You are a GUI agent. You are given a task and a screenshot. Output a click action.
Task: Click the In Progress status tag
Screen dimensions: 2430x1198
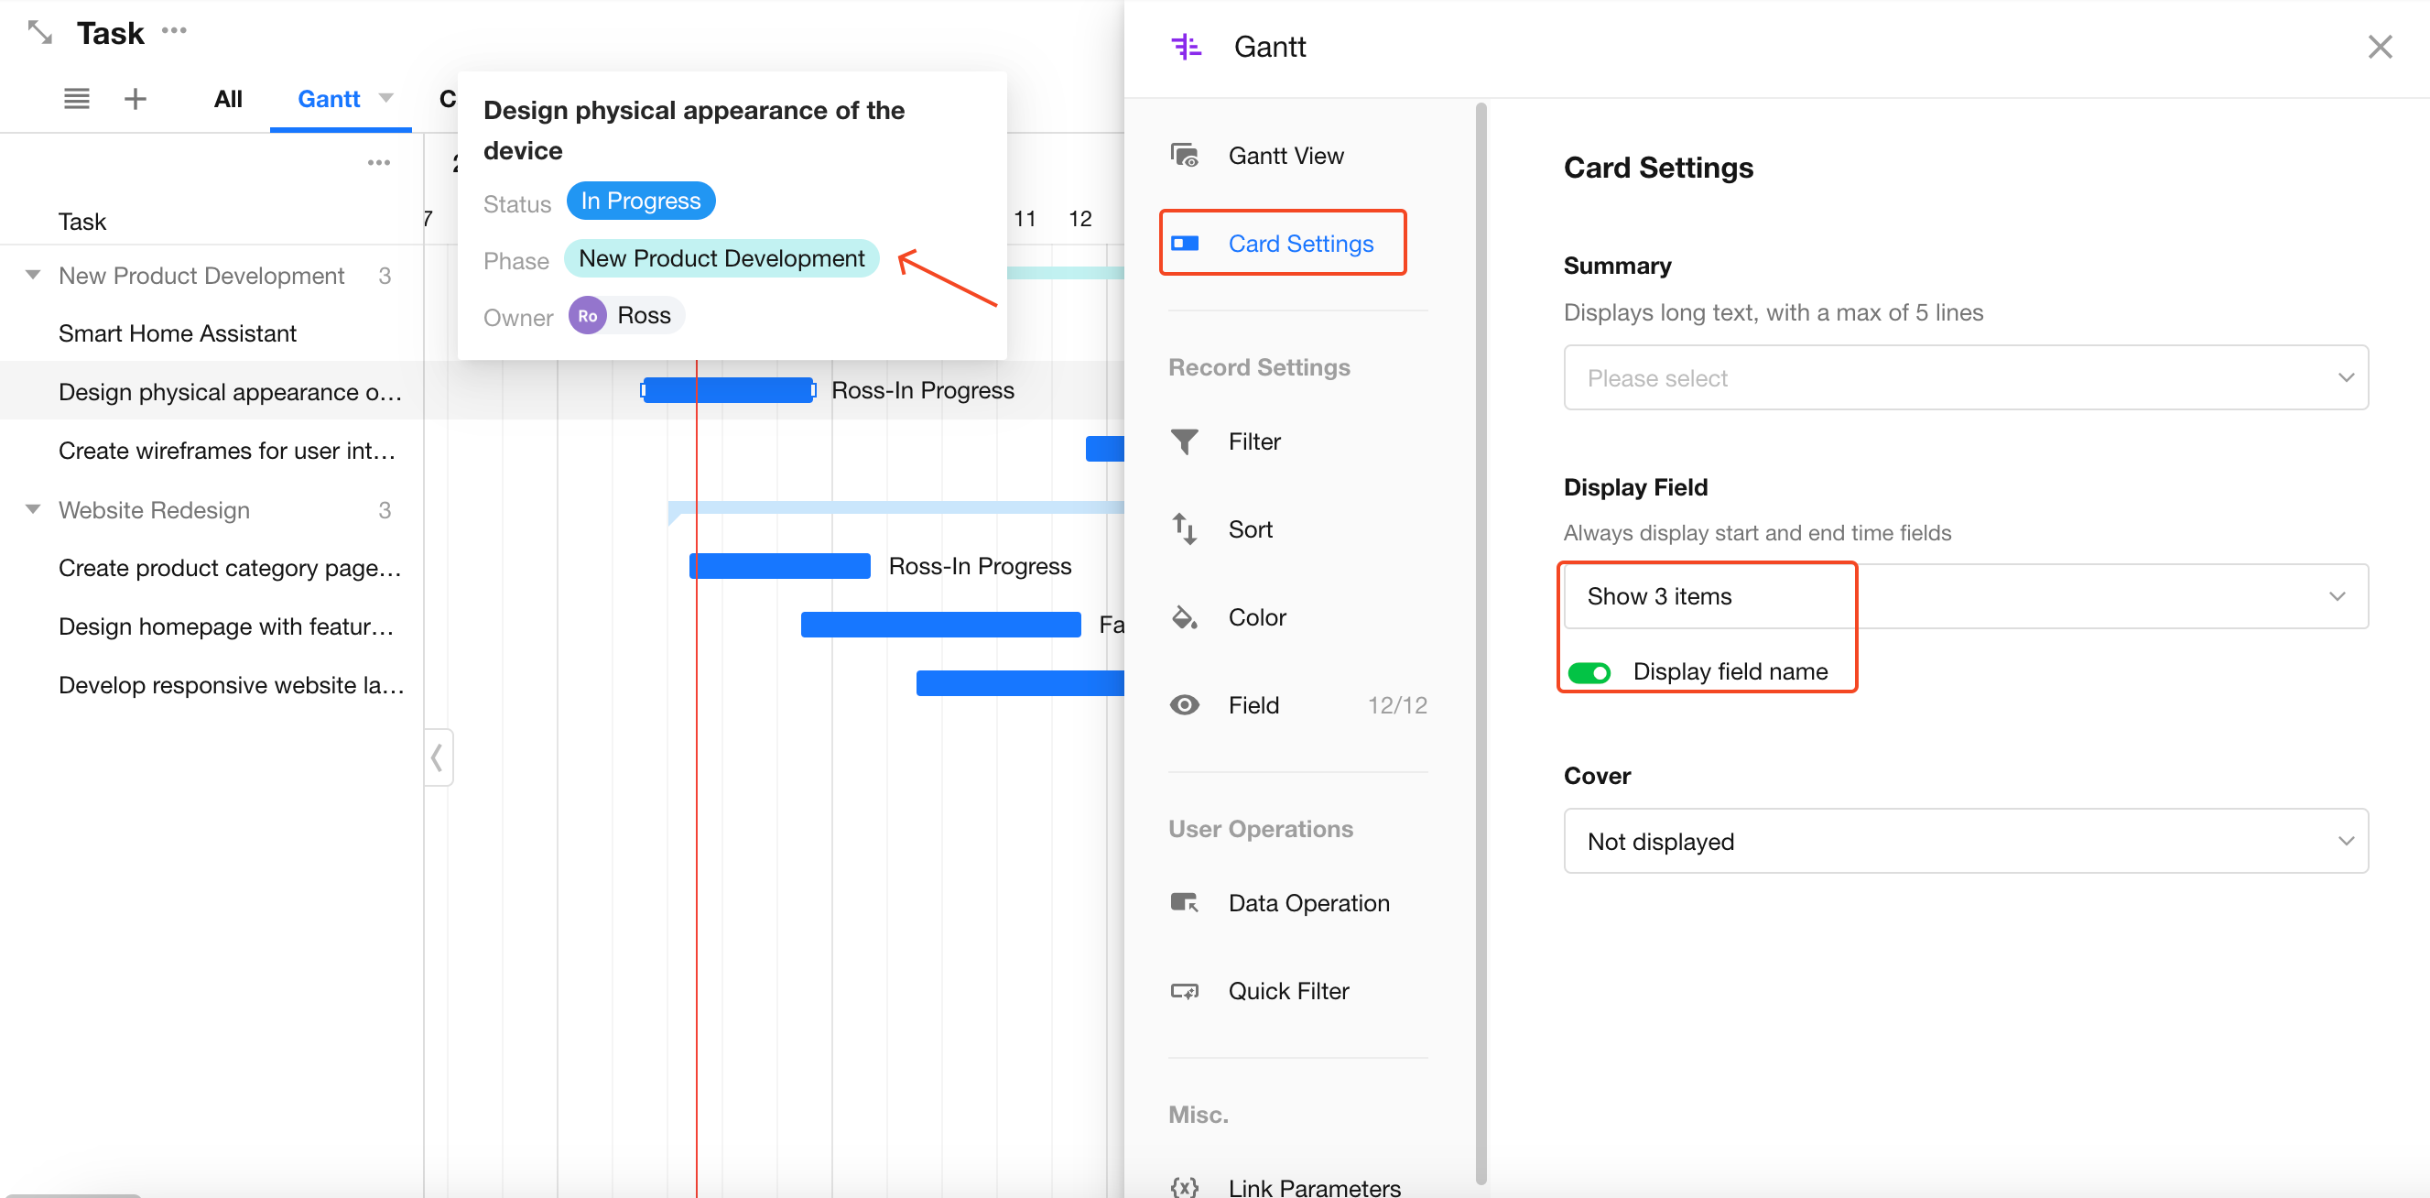[x=641, y=201]
